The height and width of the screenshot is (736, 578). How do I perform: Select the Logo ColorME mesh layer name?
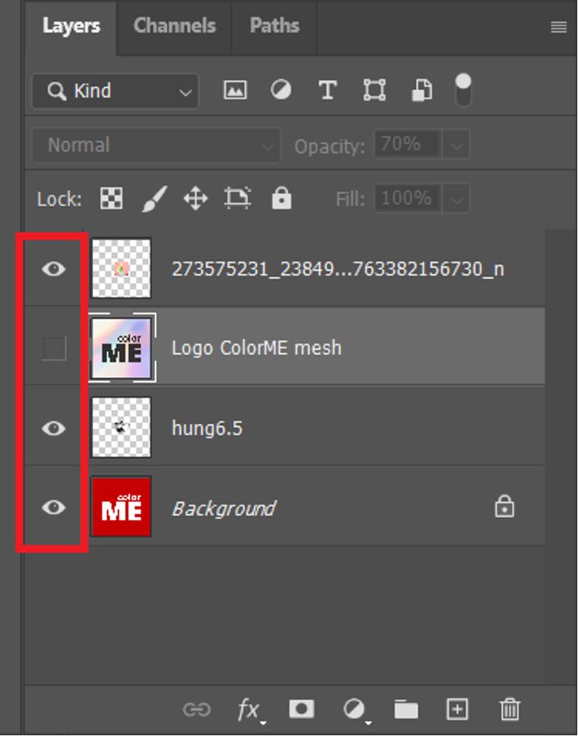click(x=257, y=348)
